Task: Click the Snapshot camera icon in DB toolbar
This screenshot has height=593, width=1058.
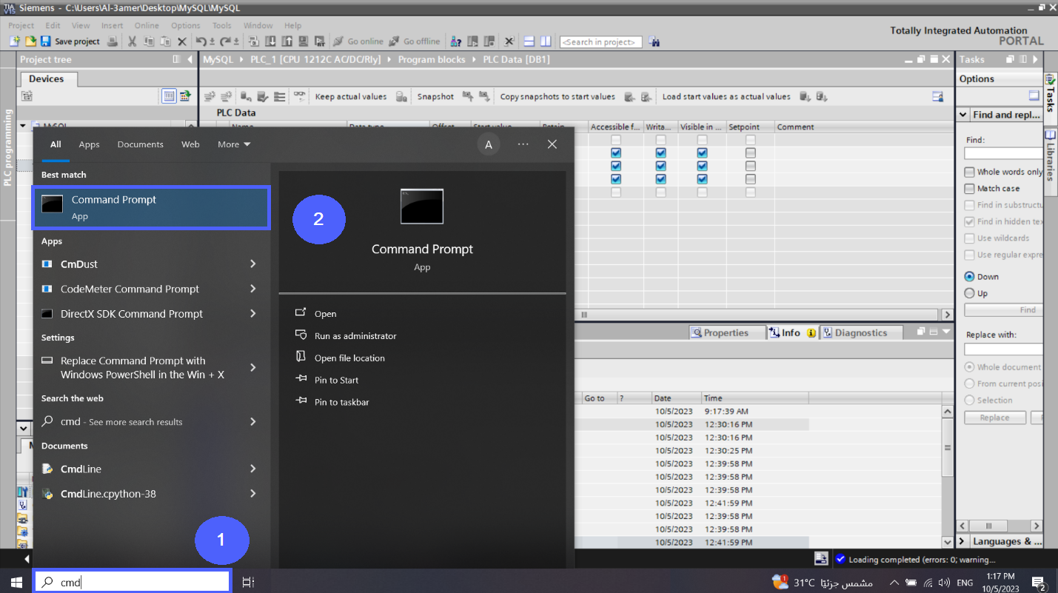Action: 467,96
